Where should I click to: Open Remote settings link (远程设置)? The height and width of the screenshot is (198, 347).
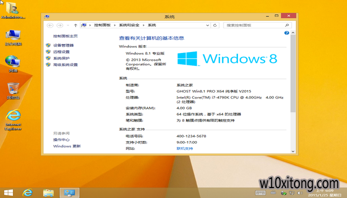(61, 51)
